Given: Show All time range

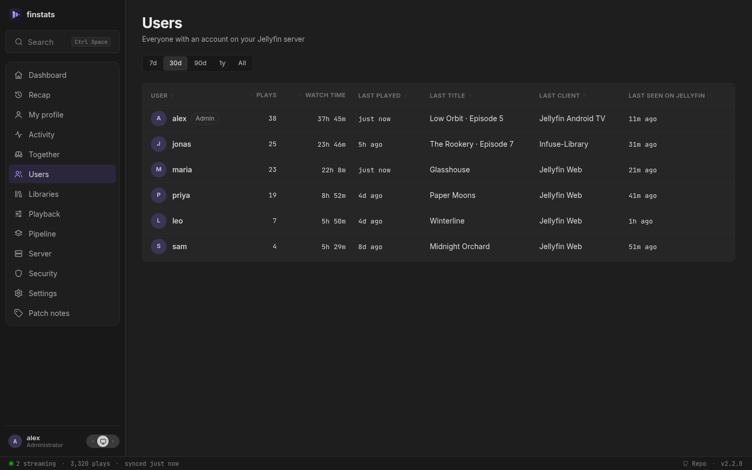Looking at the screenshot, I should click(242, 63).
